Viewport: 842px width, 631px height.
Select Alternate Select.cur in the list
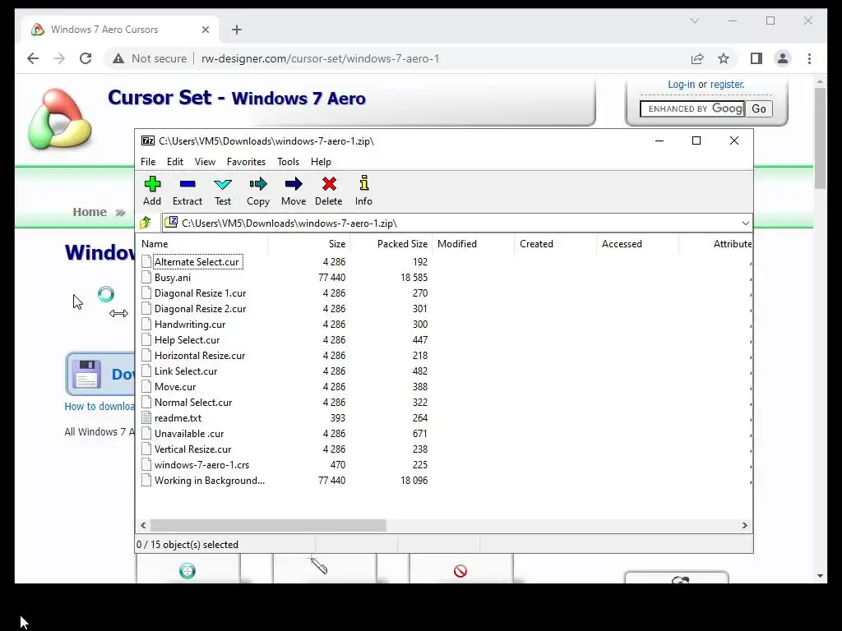click(197, 262)
